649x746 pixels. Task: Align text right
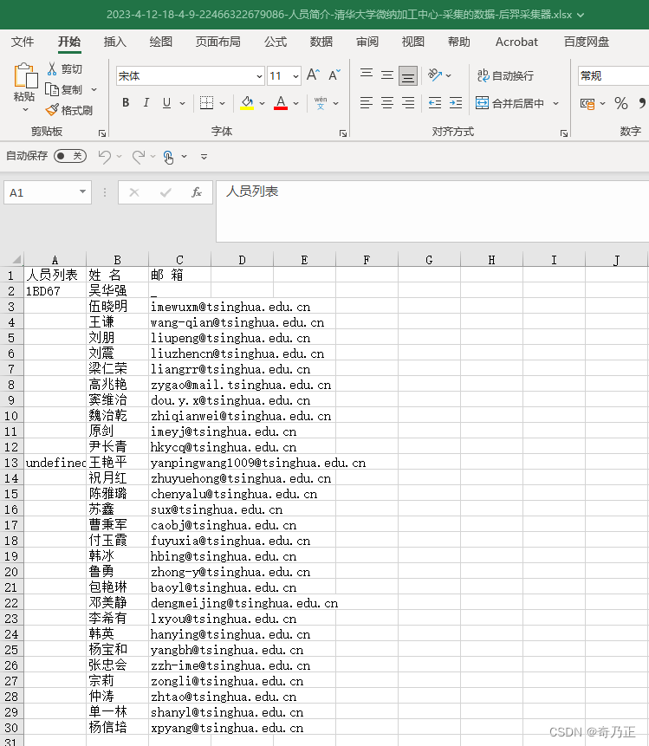tap(408, 103)
